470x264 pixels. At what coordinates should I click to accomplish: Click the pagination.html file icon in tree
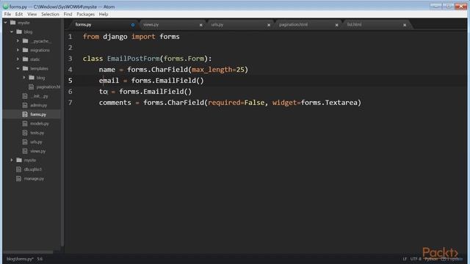[x=31, y=87]
